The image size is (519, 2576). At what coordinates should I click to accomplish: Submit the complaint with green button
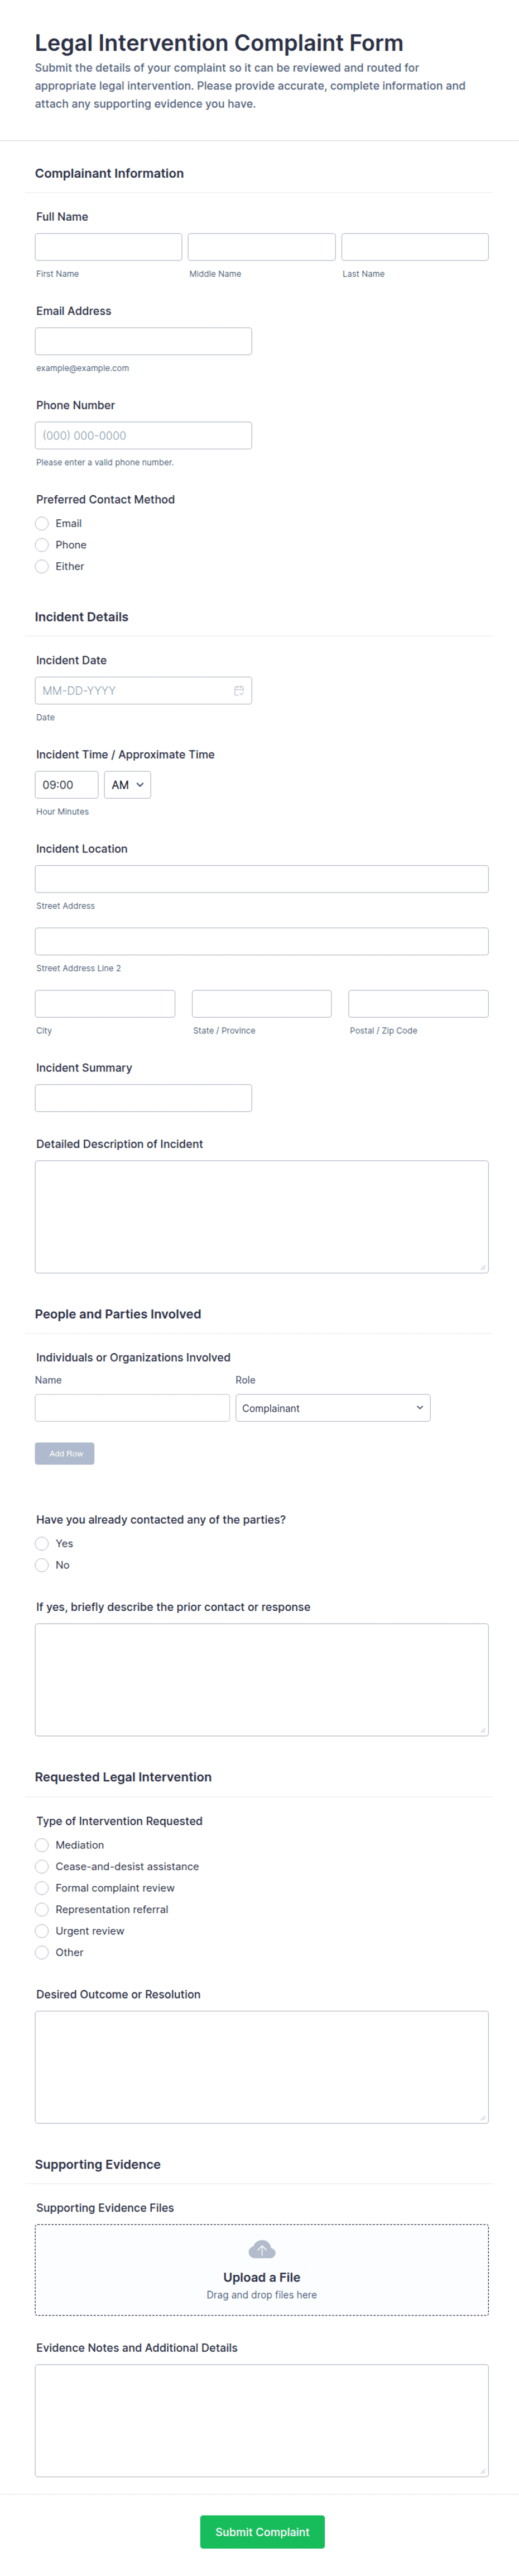coord(262,2531)
